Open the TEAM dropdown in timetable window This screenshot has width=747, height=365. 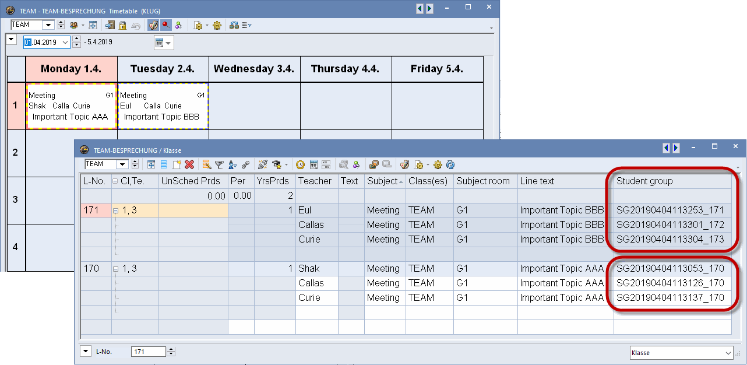[48, 25]
